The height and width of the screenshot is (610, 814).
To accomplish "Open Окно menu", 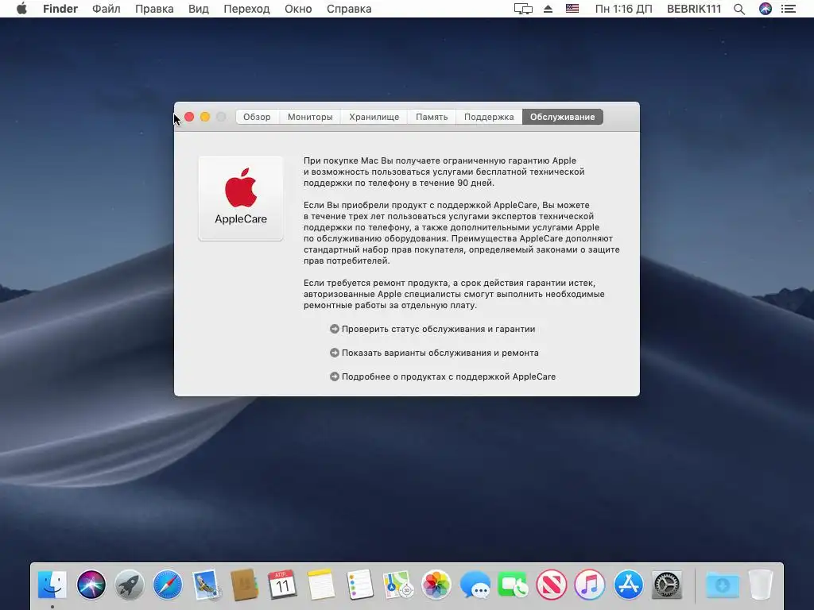I will click(298, 9).
